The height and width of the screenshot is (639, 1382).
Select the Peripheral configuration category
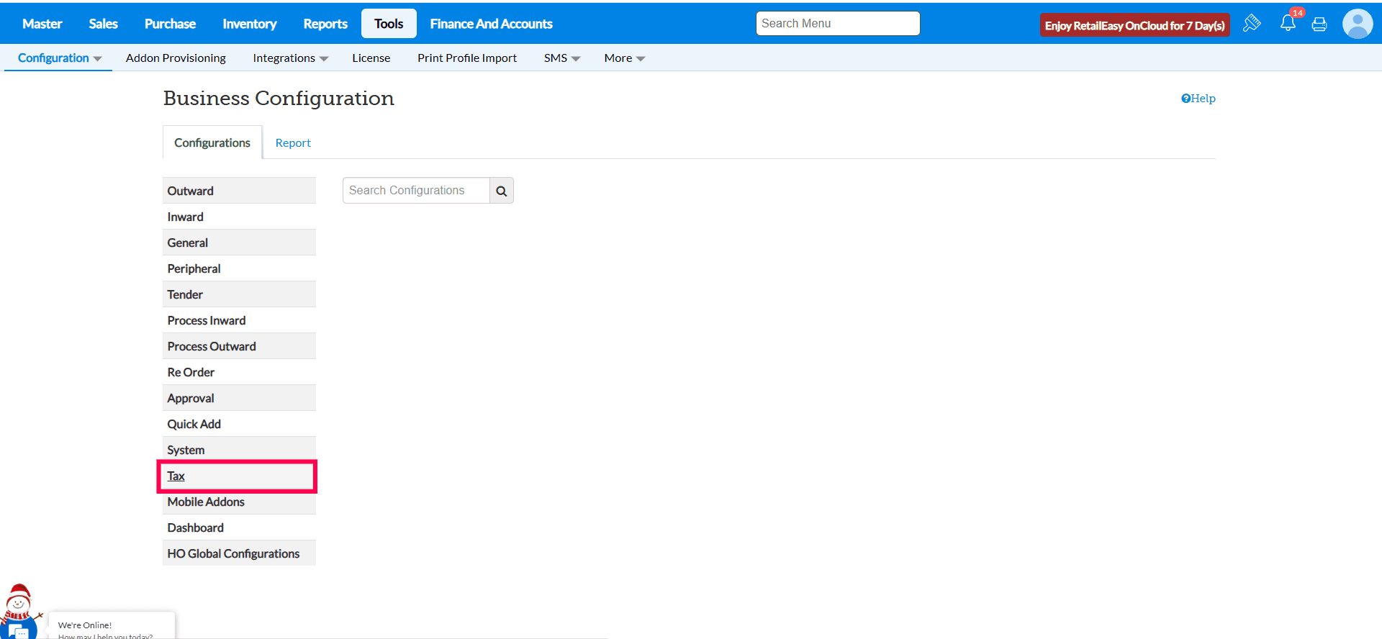[239, 268]
